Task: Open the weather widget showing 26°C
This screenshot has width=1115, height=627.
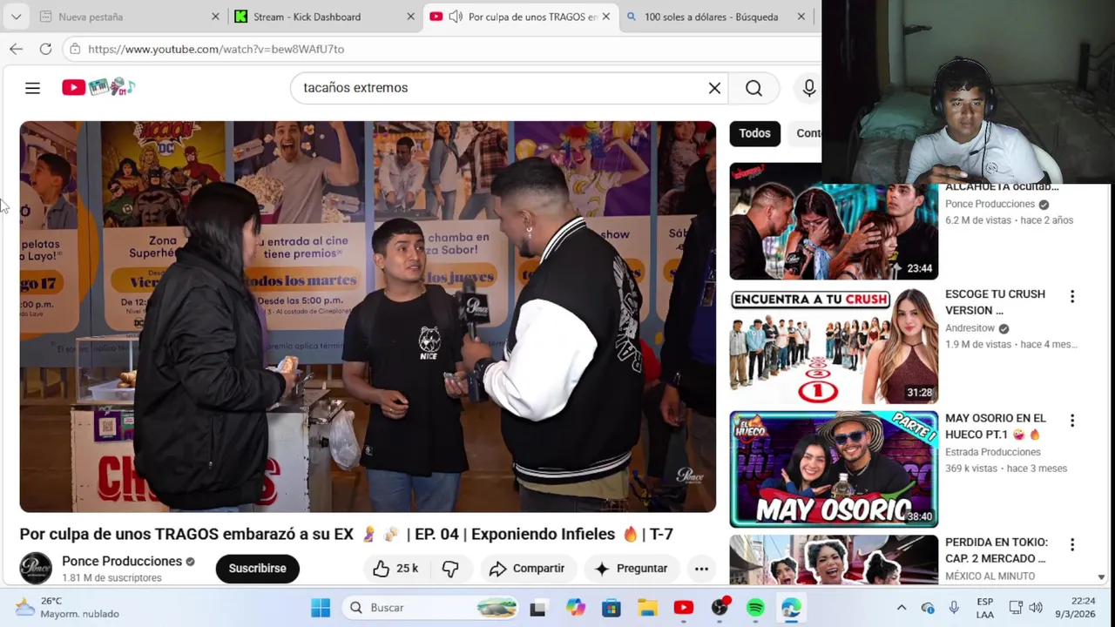Action: click(68, 608)
